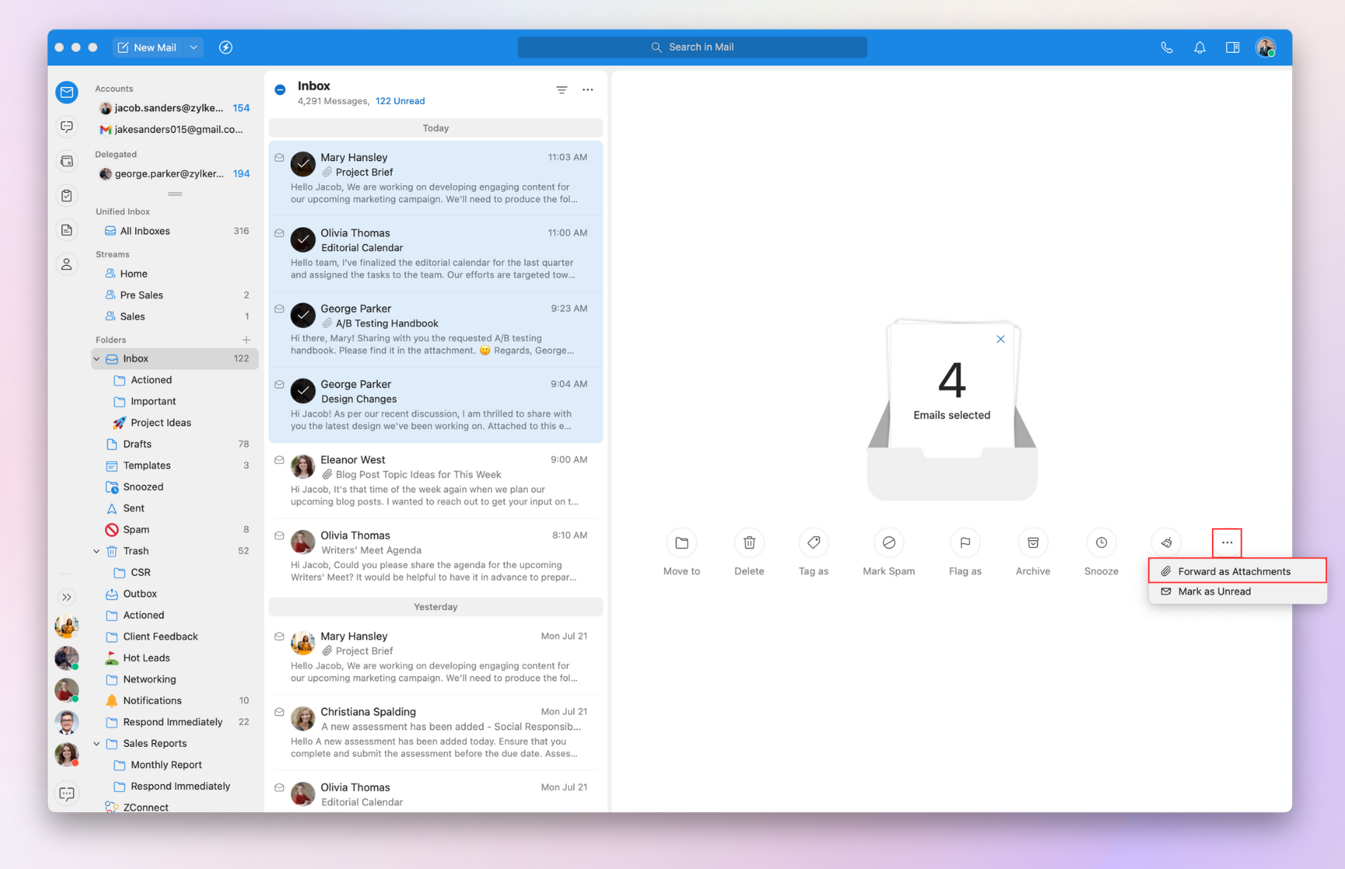Click the Delete trash icon
The height and width of the screenshot is (869, 1345).
tap(750, 543)
